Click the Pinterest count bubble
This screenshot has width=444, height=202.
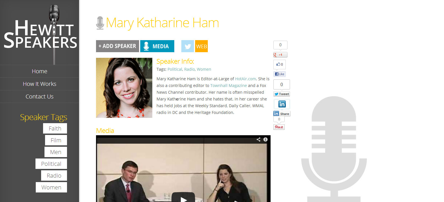coord(279,119)
